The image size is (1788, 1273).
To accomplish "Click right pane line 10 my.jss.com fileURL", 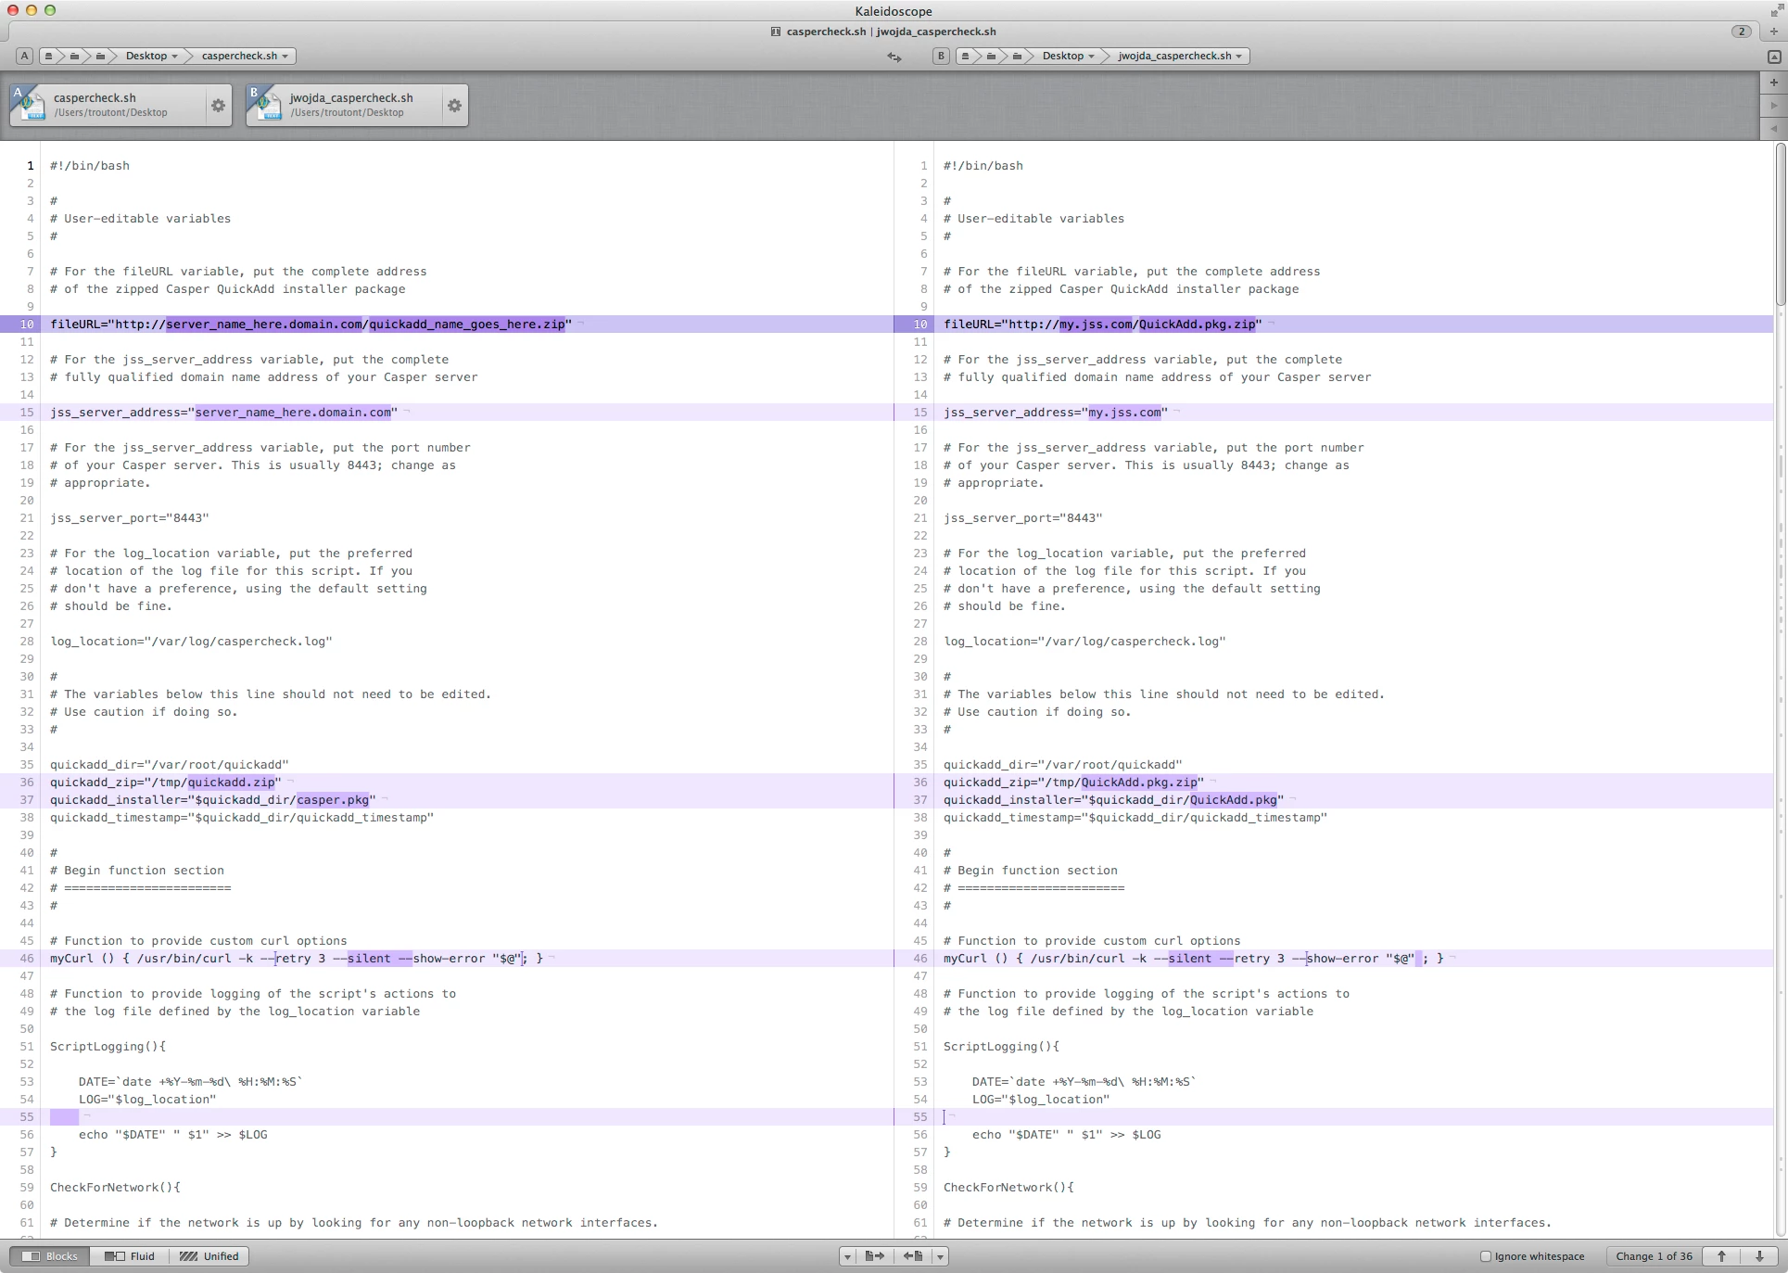I will coord(1102,325).
